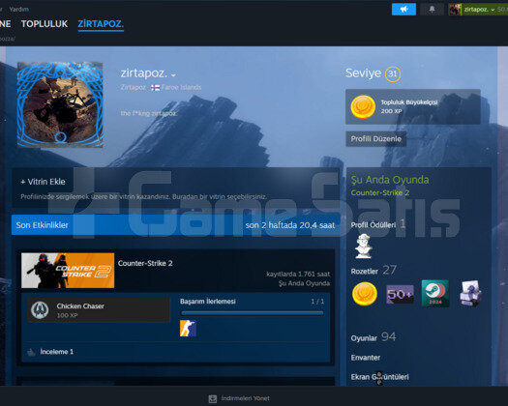Image resolution: width=508 pixels, height=406 pixels.
Task: Click Counter-Strike 2 under Şu Anda Oyunda
Action: [380, 193]
